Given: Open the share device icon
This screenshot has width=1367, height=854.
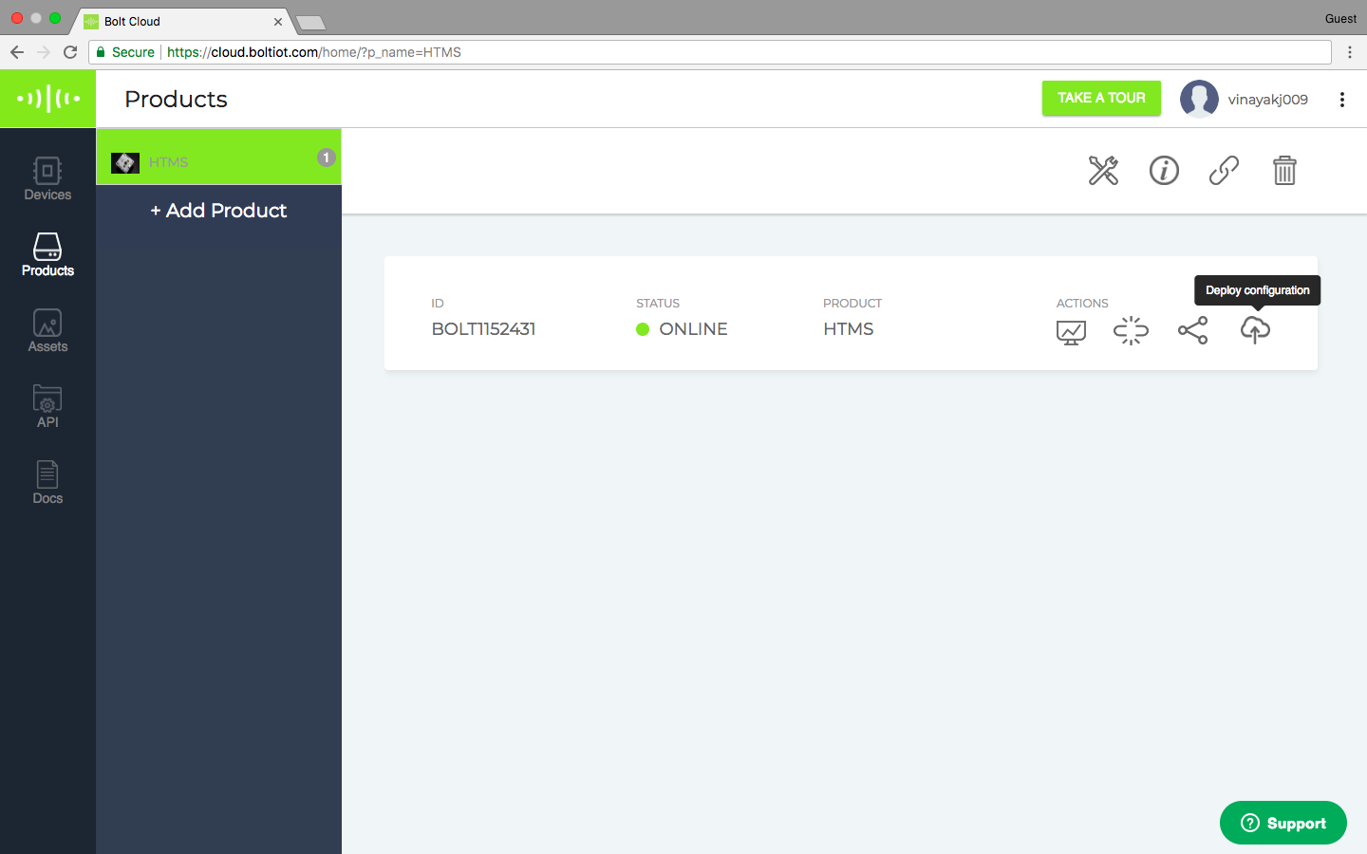Looking at the screenshot, I should click(1192, 330).
